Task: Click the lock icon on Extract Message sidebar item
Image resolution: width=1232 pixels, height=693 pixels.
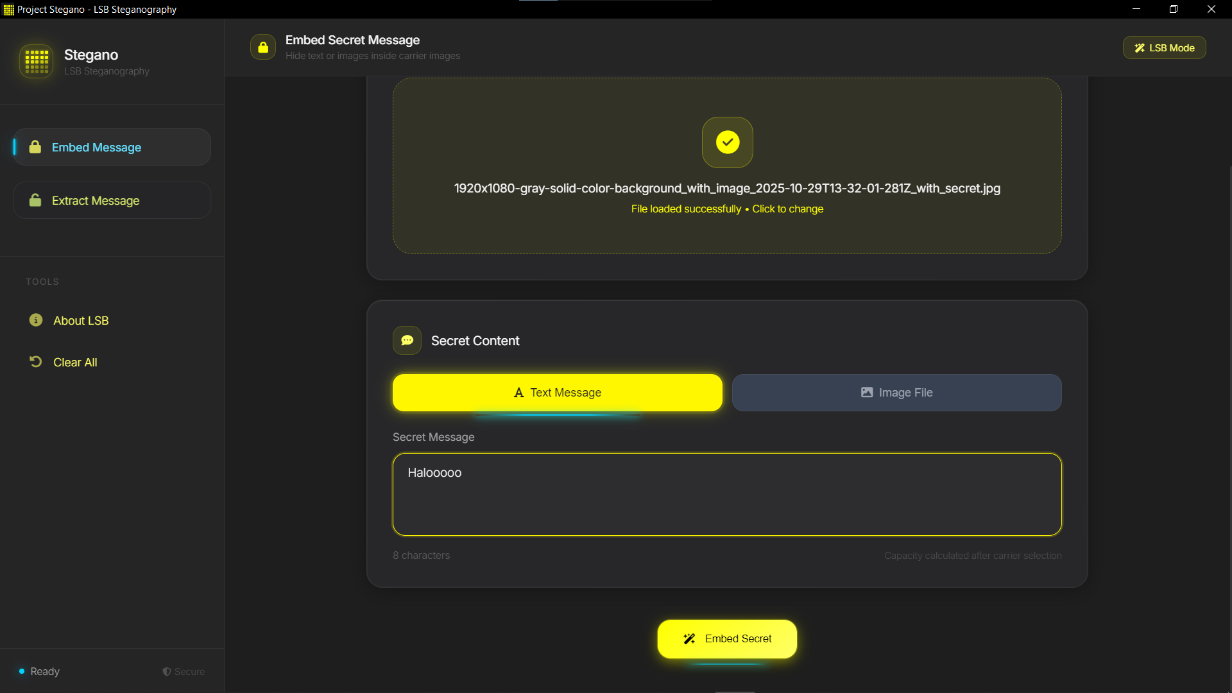Action: point(35,200)
